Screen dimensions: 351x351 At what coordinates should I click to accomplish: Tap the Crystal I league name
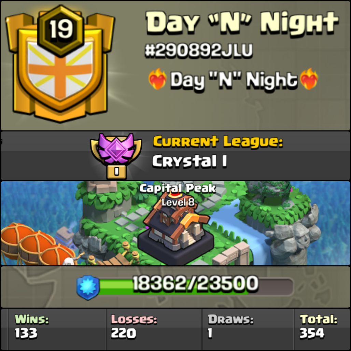pyautogui.click(x=189, y=161)
